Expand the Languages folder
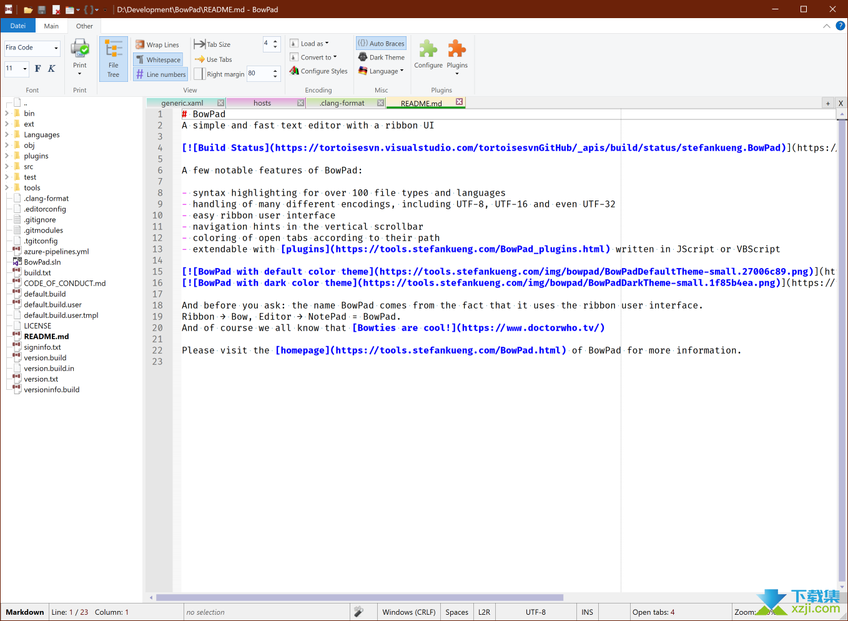Screen dimensions: 848x621 click(7, 135)
